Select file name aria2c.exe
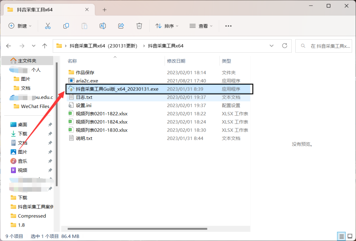The image size is (356, 241). [87, 81]
